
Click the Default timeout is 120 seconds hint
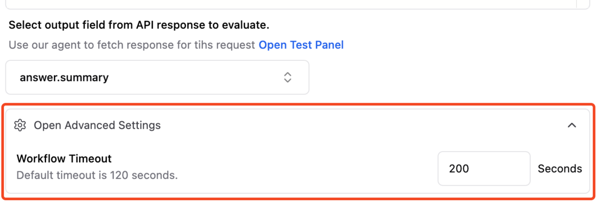(x=97, y=176)
